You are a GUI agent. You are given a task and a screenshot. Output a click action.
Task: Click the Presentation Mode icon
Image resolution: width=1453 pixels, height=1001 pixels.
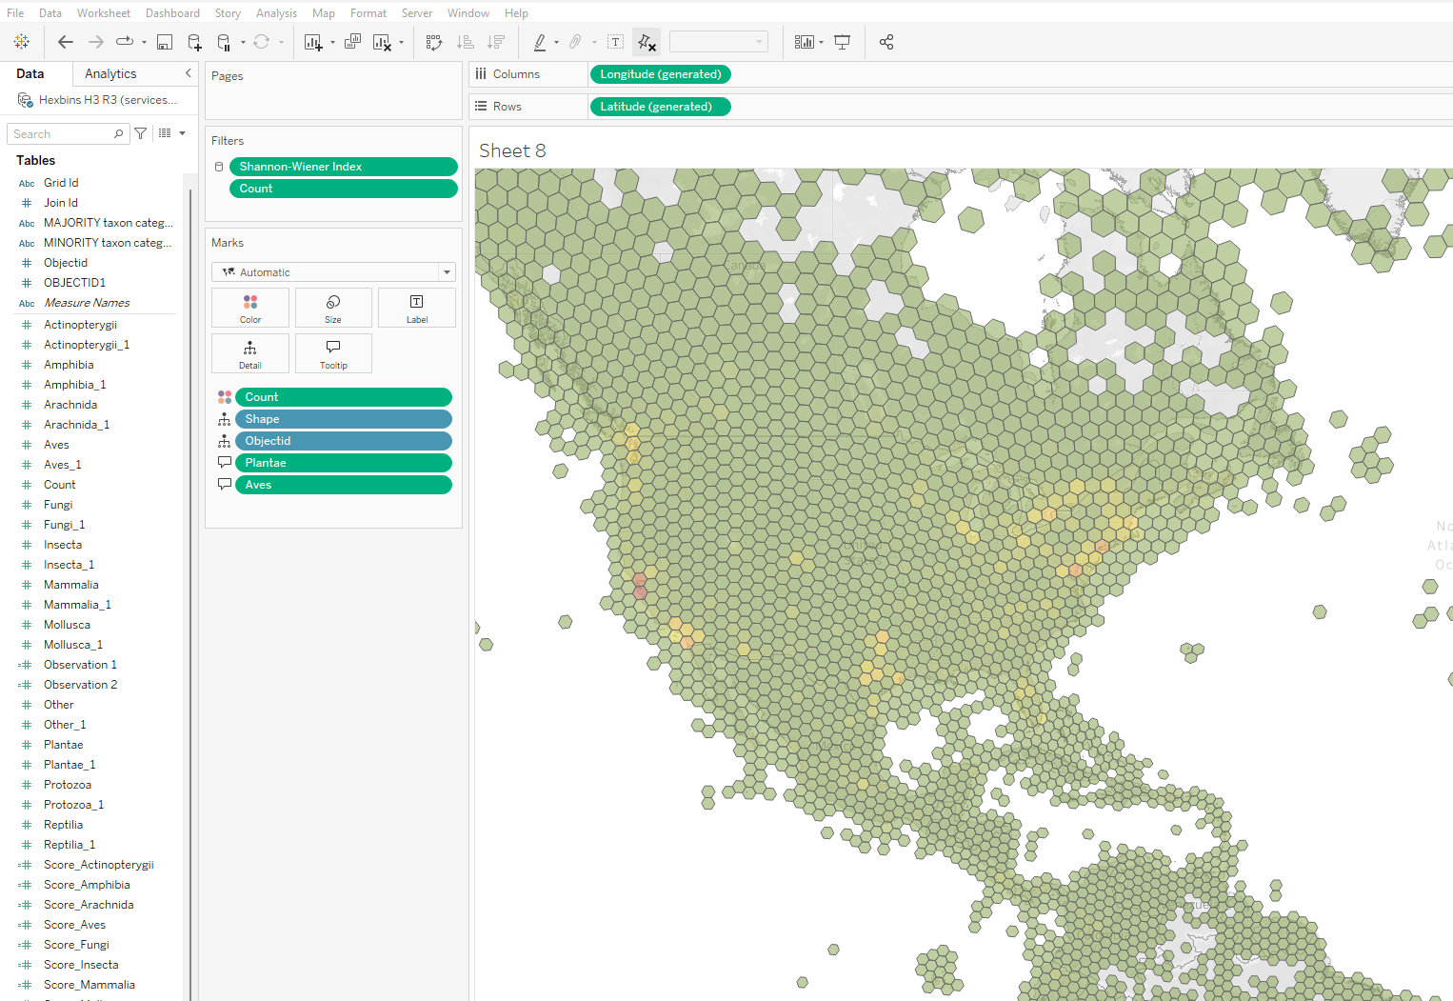click(843, 42)
